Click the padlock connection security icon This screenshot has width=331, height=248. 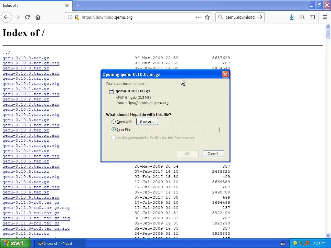point(76,17)
